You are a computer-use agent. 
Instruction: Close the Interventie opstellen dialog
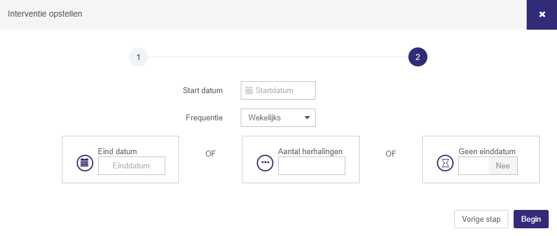542,15
